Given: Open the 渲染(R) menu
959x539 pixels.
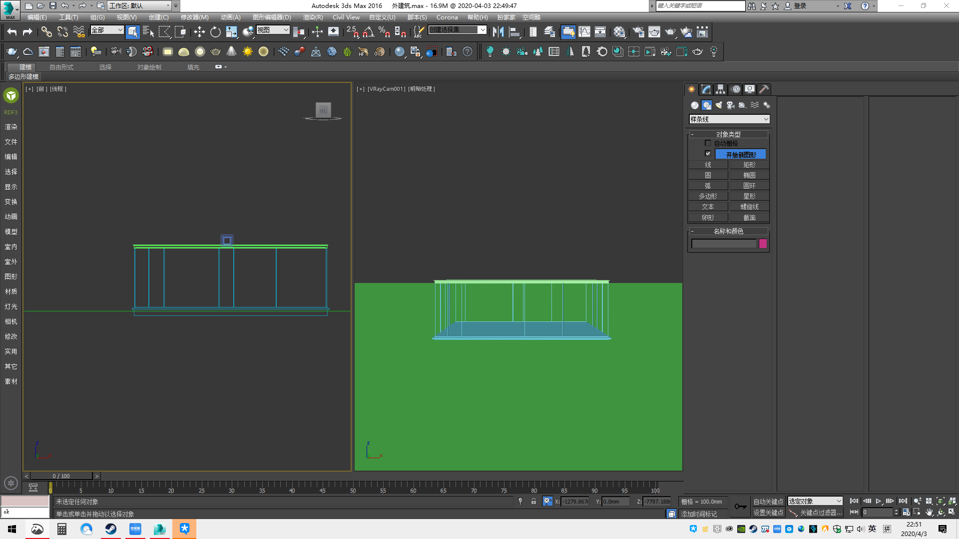Looking at the screenshot, I should (313, 17).
